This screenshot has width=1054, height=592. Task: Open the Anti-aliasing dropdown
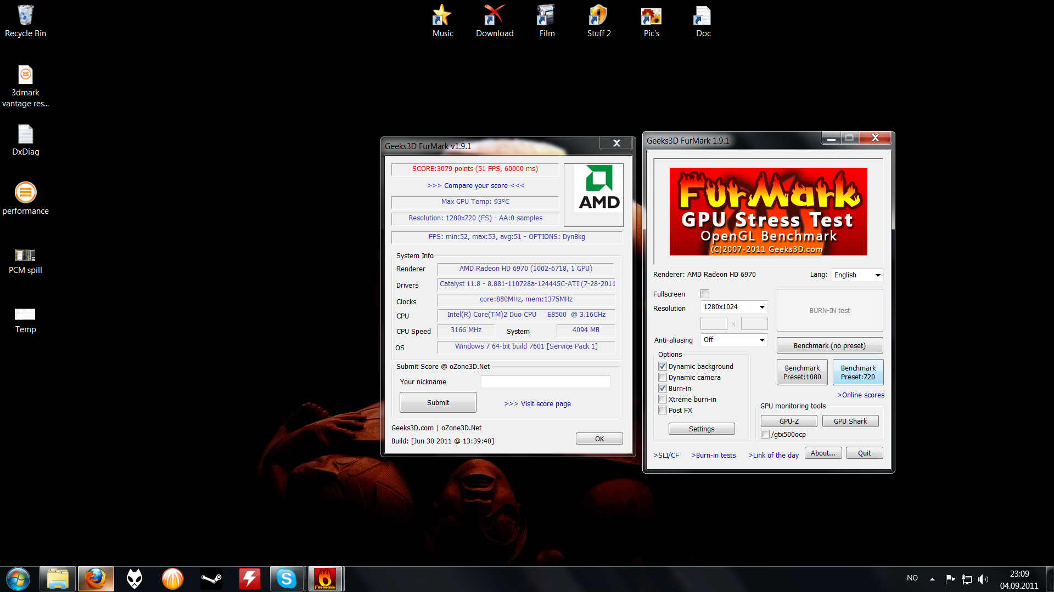click(734, 340)
